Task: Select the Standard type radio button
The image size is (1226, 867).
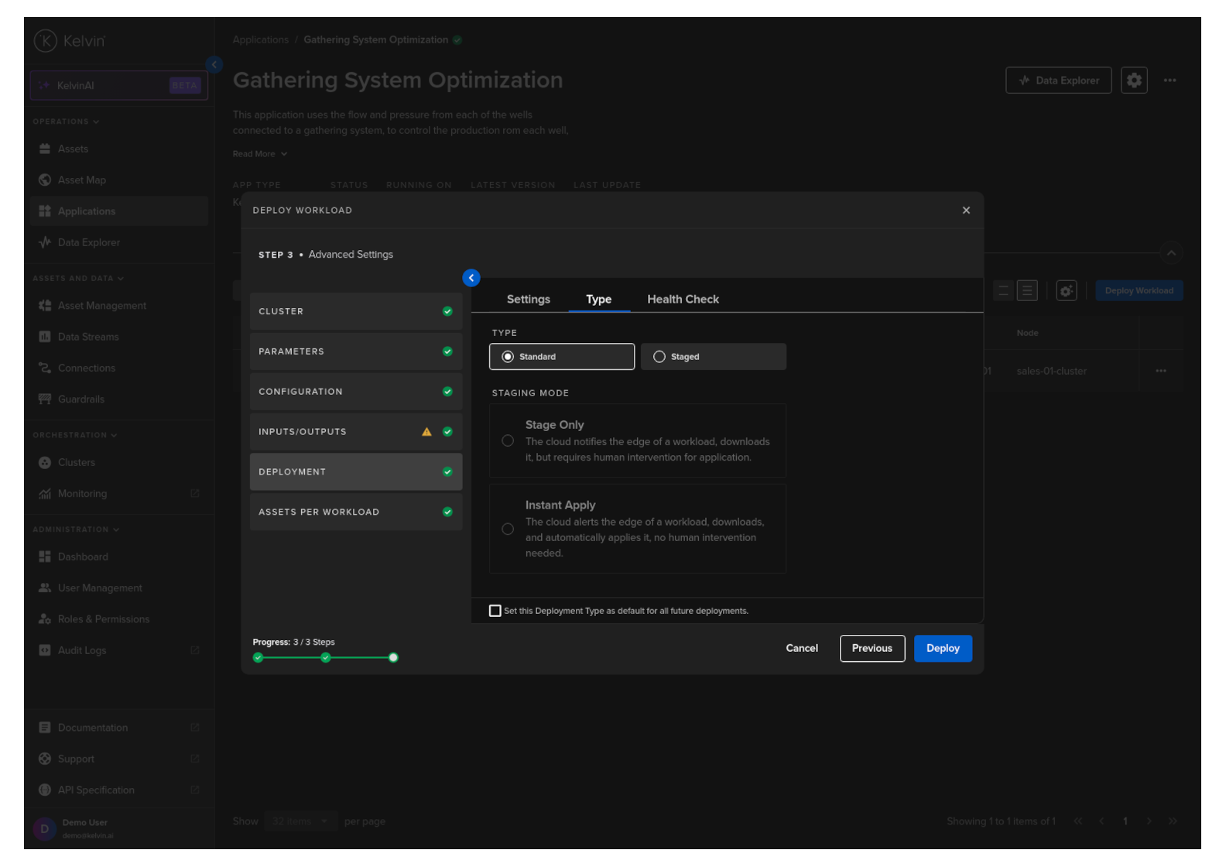Action: click(508, 357)
